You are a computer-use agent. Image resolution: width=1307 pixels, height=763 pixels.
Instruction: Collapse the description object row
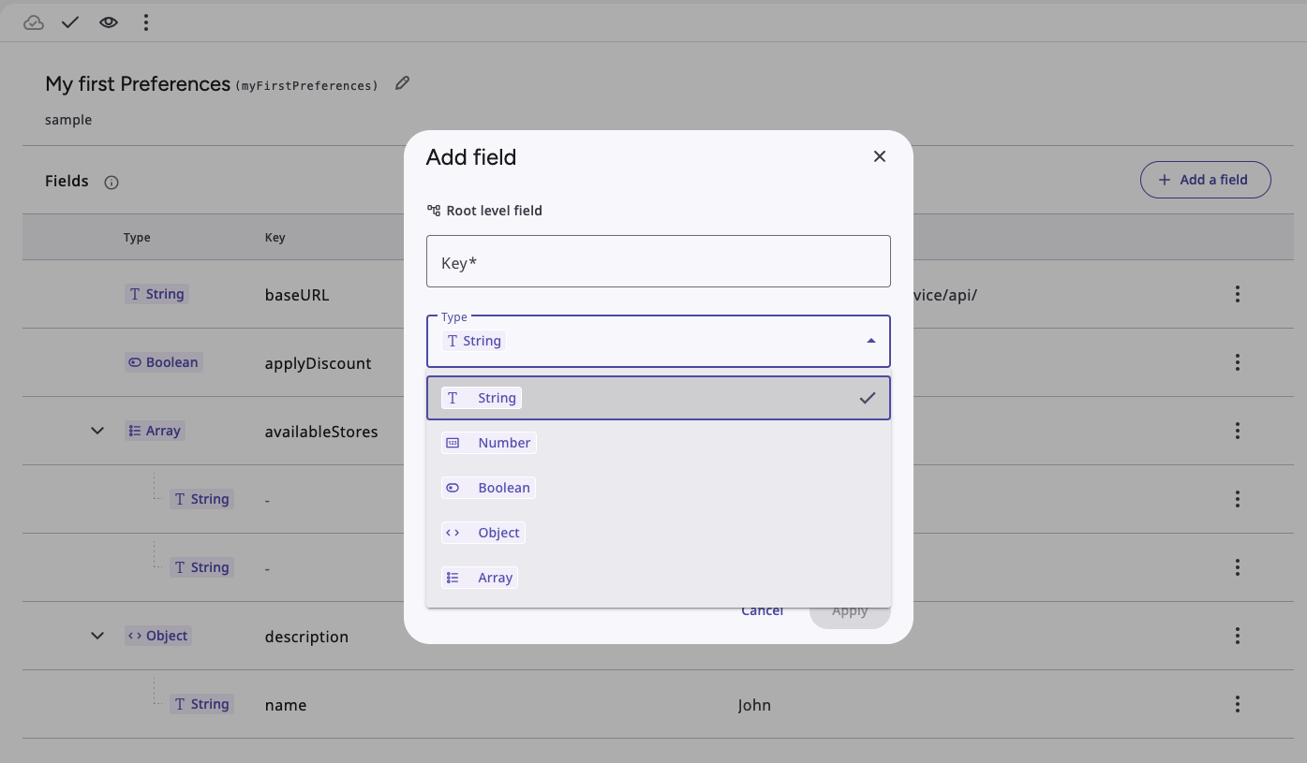pyautogui.click(x=97, y=636)
